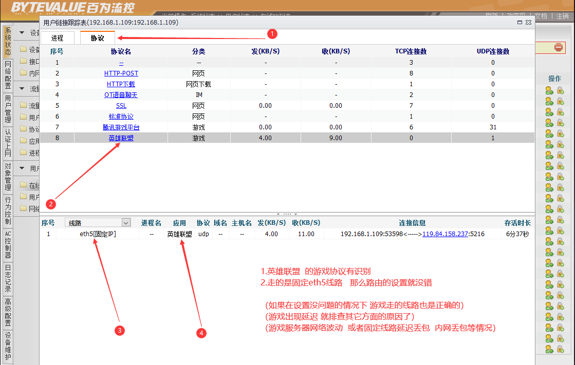Select the 系统状态 vertical tab
The image size is (575, 365).
coord(8,42)
